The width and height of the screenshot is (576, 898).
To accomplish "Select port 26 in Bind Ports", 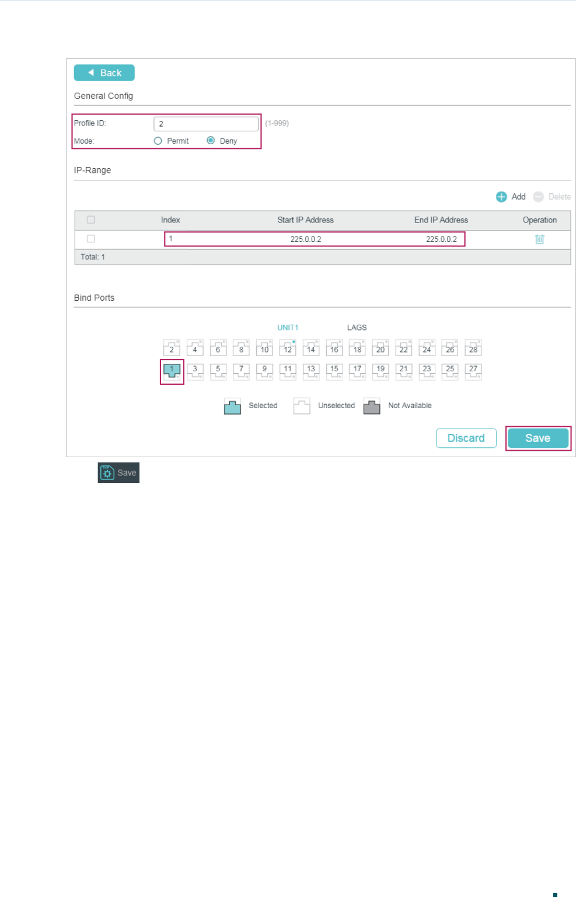I will [450, 348].
